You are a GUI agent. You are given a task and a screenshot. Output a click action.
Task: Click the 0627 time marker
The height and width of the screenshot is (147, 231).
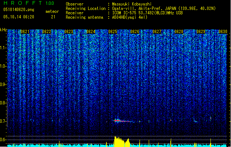pyautogui.click(x=157, y=32)
